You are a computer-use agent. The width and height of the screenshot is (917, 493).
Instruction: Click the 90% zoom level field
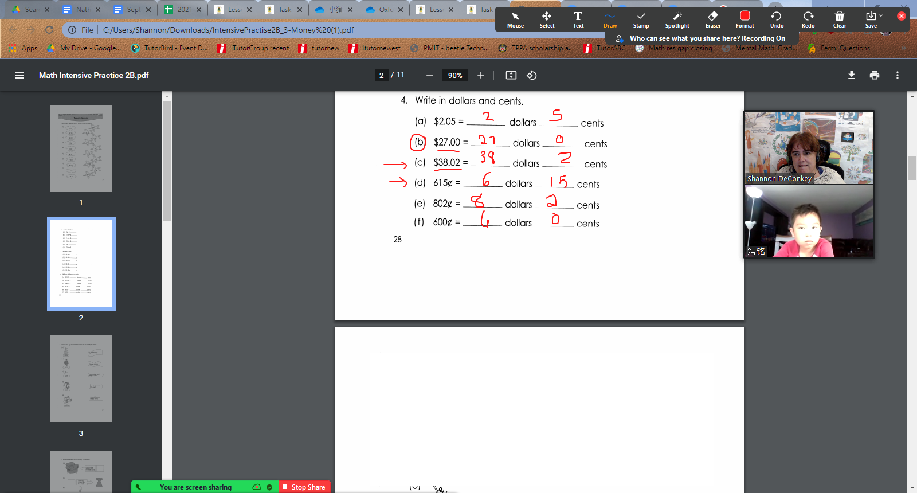coord(455,75)
